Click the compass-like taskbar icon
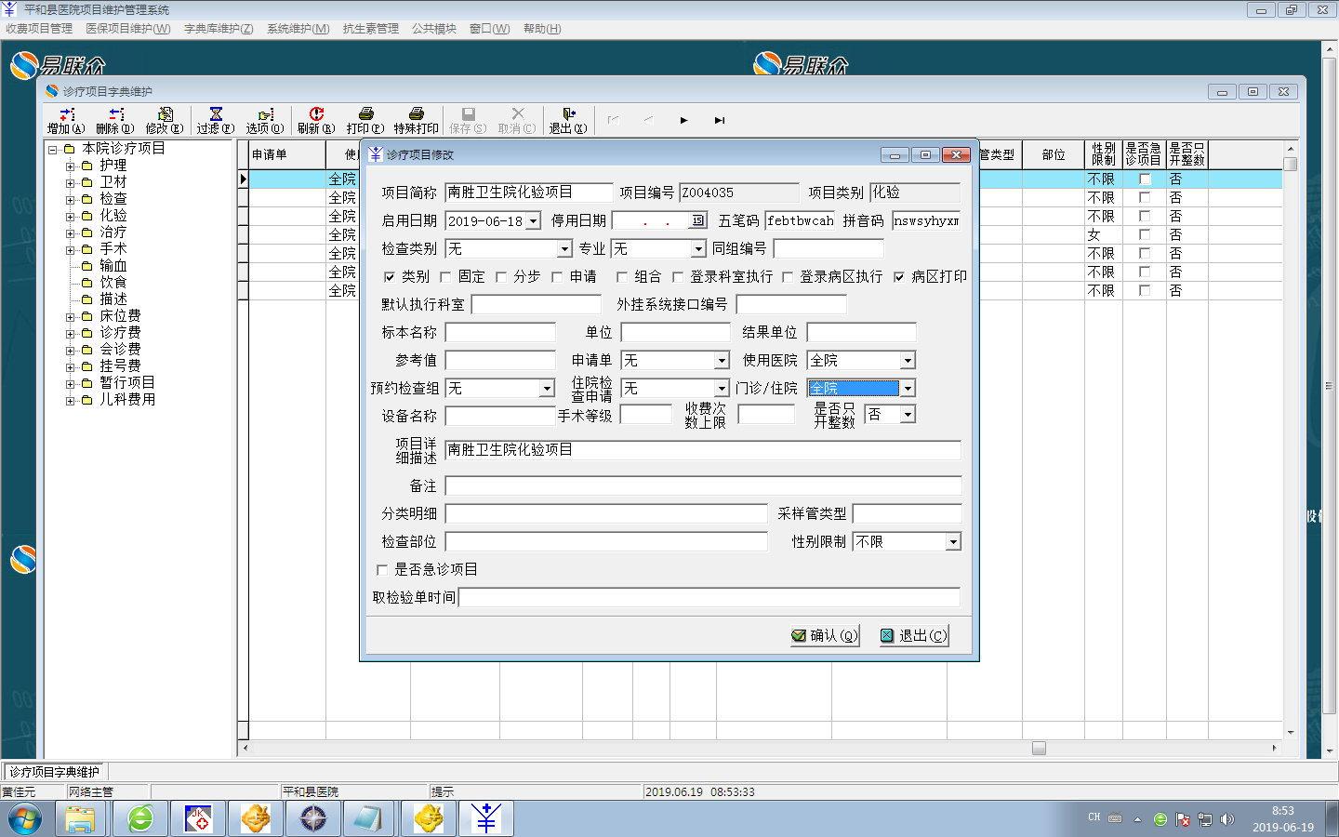1339x837 pixels. point(313,819)
